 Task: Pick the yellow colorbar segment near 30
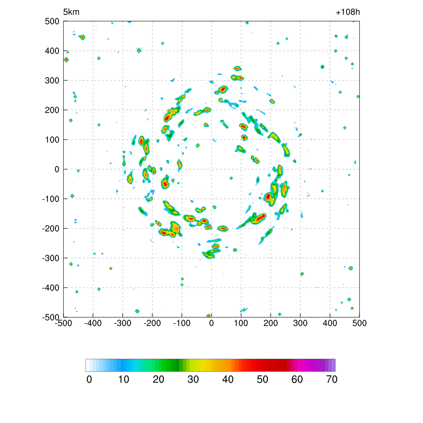(192, 365)
